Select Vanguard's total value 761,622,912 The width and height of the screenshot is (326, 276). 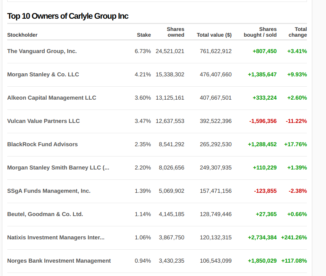(216, 51)
